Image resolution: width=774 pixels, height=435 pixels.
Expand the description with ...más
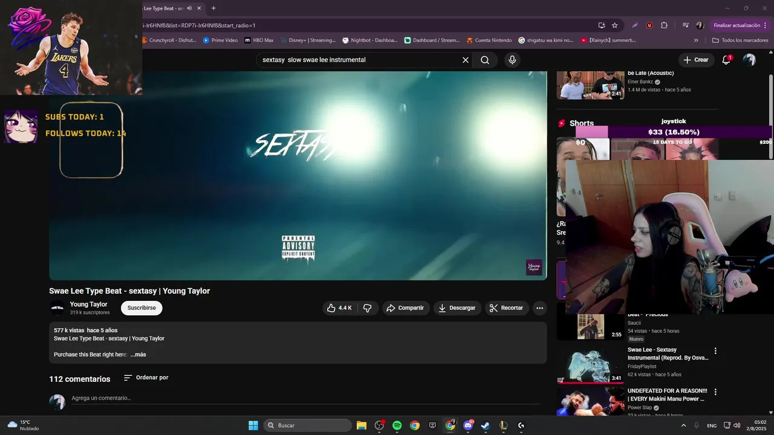coord(138,355)
